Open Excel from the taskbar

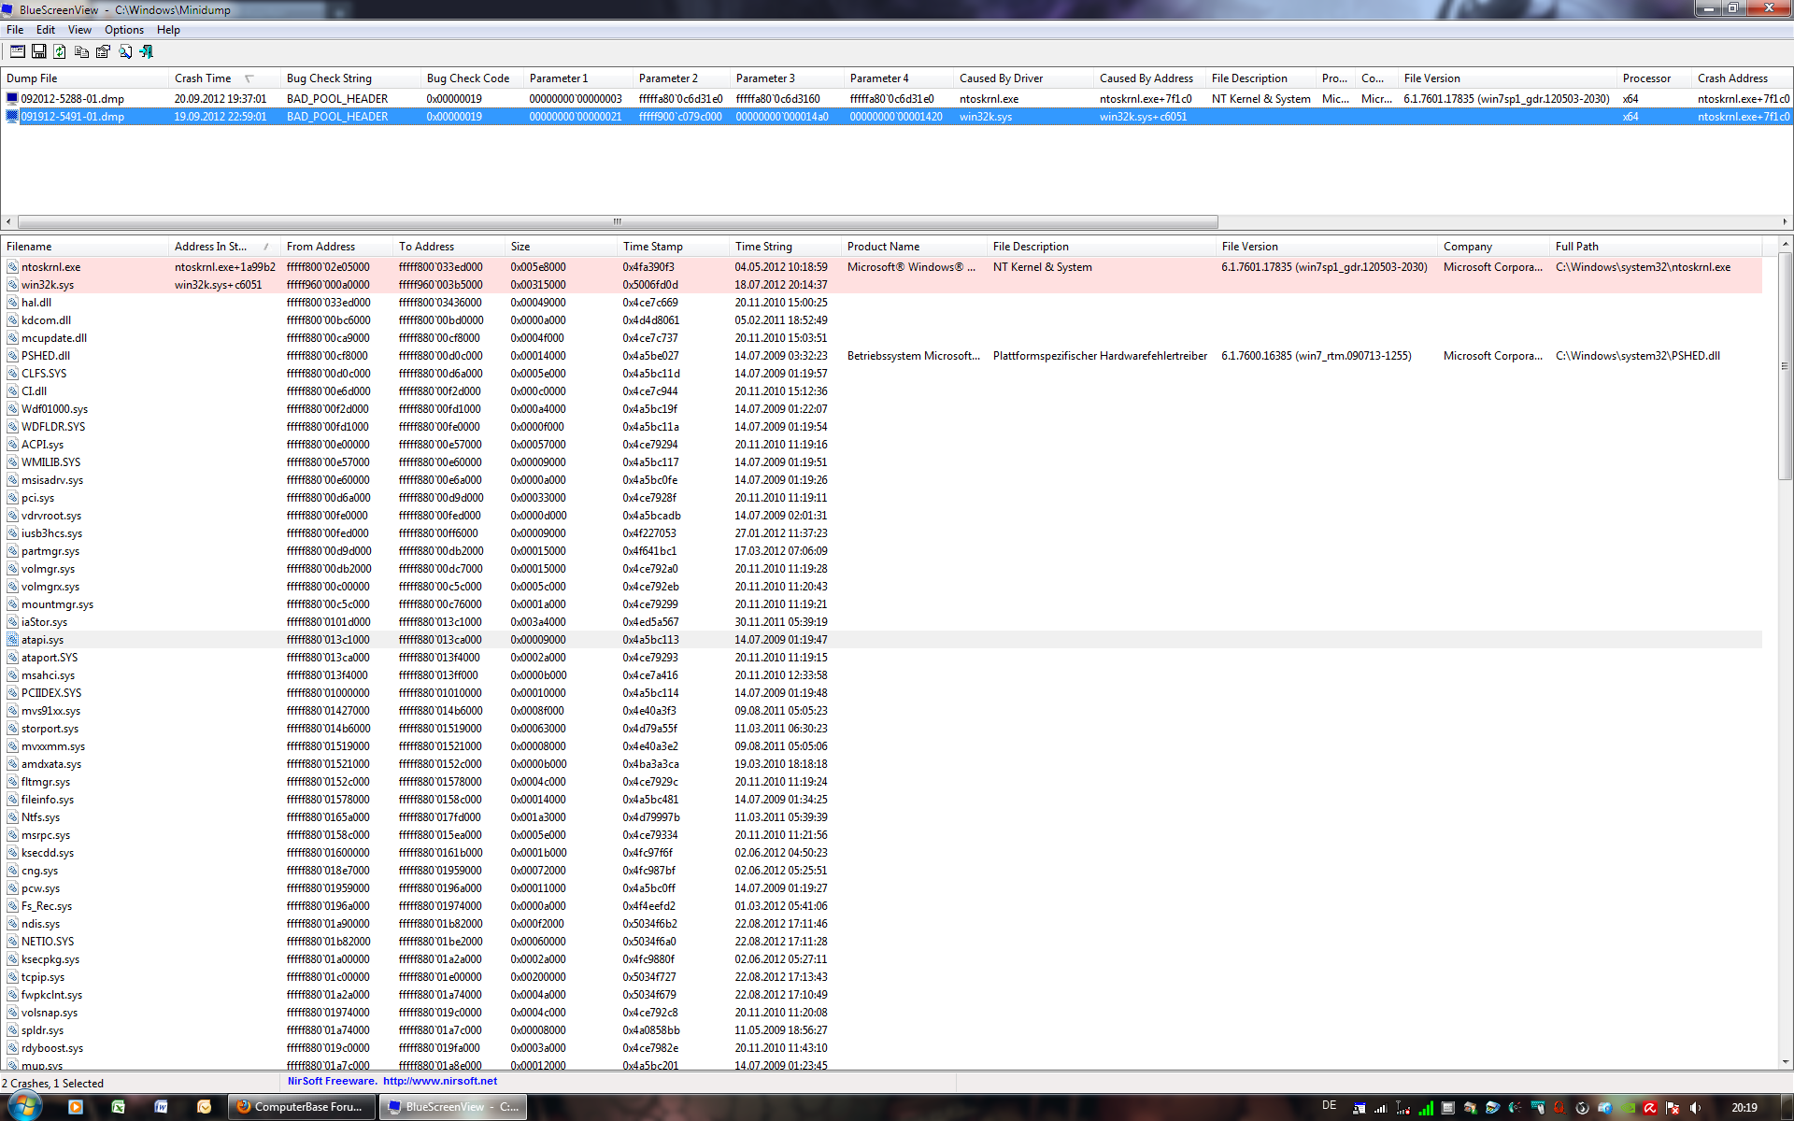[119, 1107]
